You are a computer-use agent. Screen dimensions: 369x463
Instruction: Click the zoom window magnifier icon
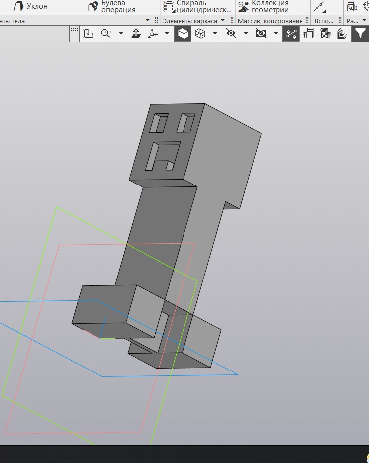[x=106, y=34]
